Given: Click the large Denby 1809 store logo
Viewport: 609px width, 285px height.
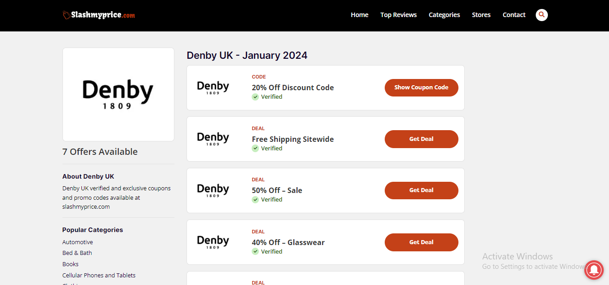Looking at the screenshot, I should point(118,94).
